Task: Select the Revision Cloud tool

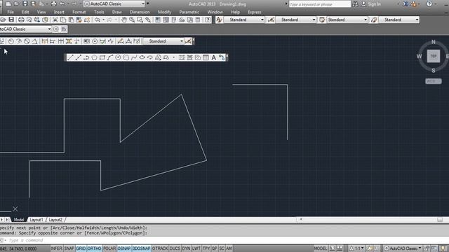Action: click(126, 57)
